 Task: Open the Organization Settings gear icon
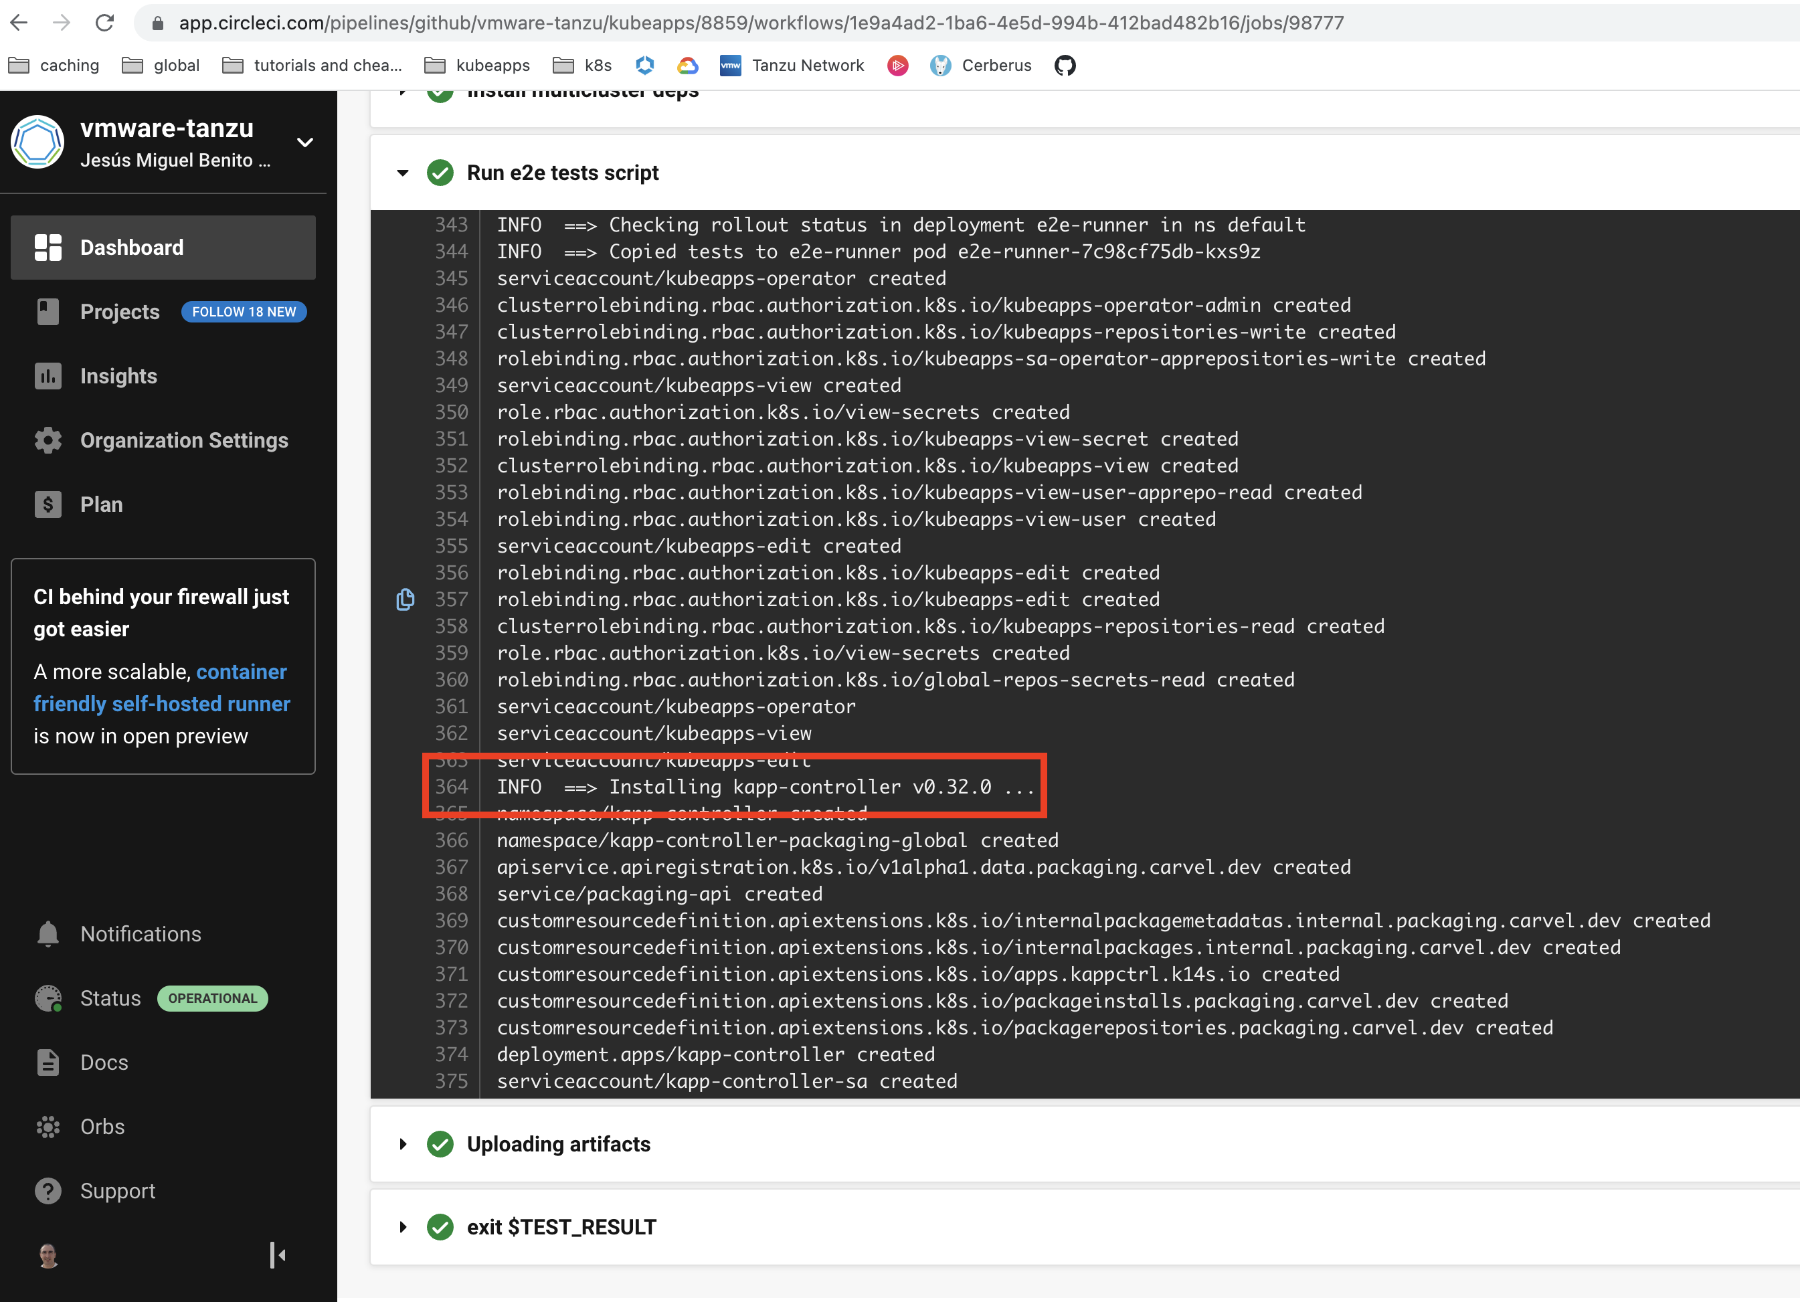(48, 440)
